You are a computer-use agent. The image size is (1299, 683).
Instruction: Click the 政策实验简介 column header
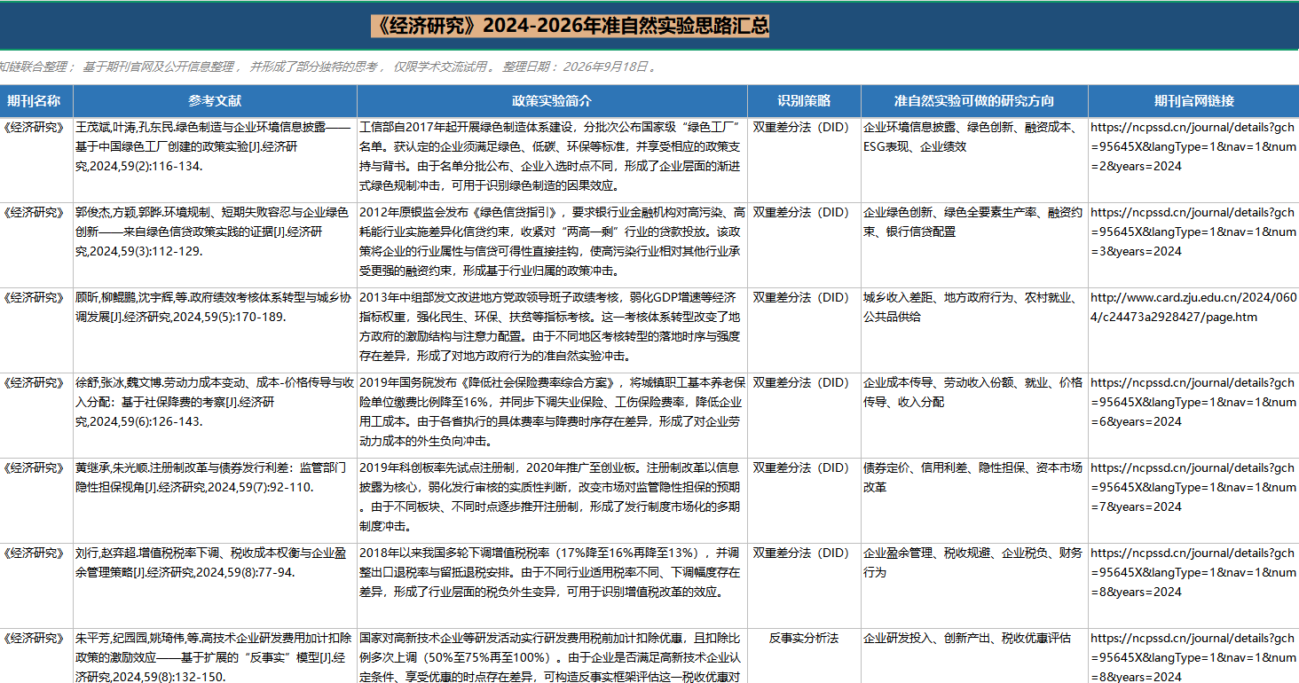pyautogui.click(x=552, y=101)
